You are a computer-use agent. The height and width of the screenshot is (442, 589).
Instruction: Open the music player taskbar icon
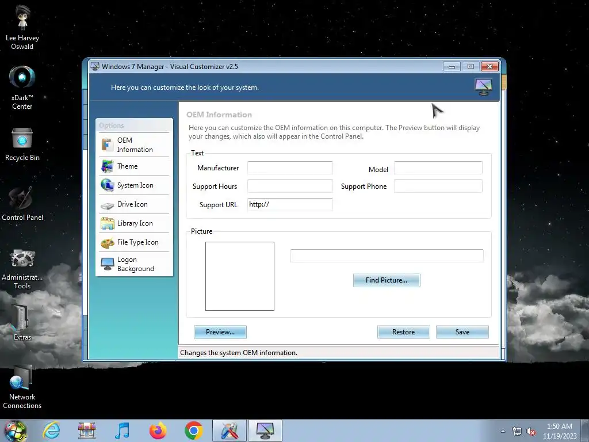[122, 430]
